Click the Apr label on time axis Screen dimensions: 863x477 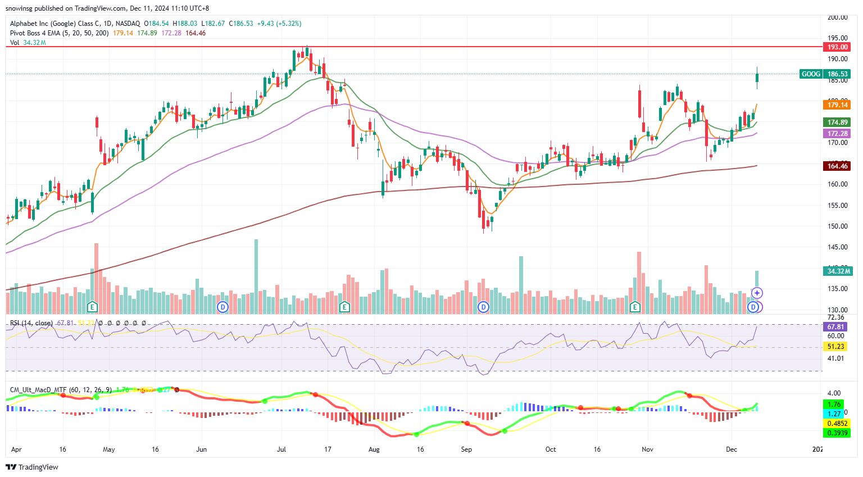tap(16, 449)
